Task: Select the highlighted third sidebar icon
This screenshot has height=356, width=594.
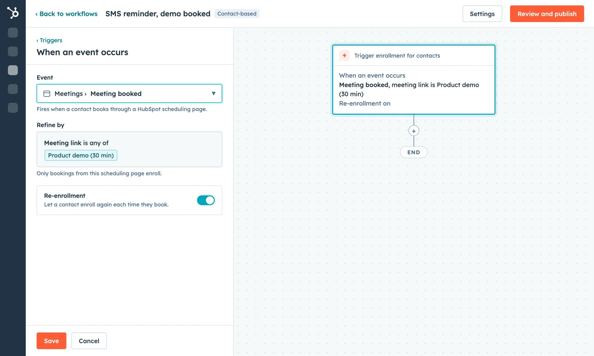Action: point(13,70)
